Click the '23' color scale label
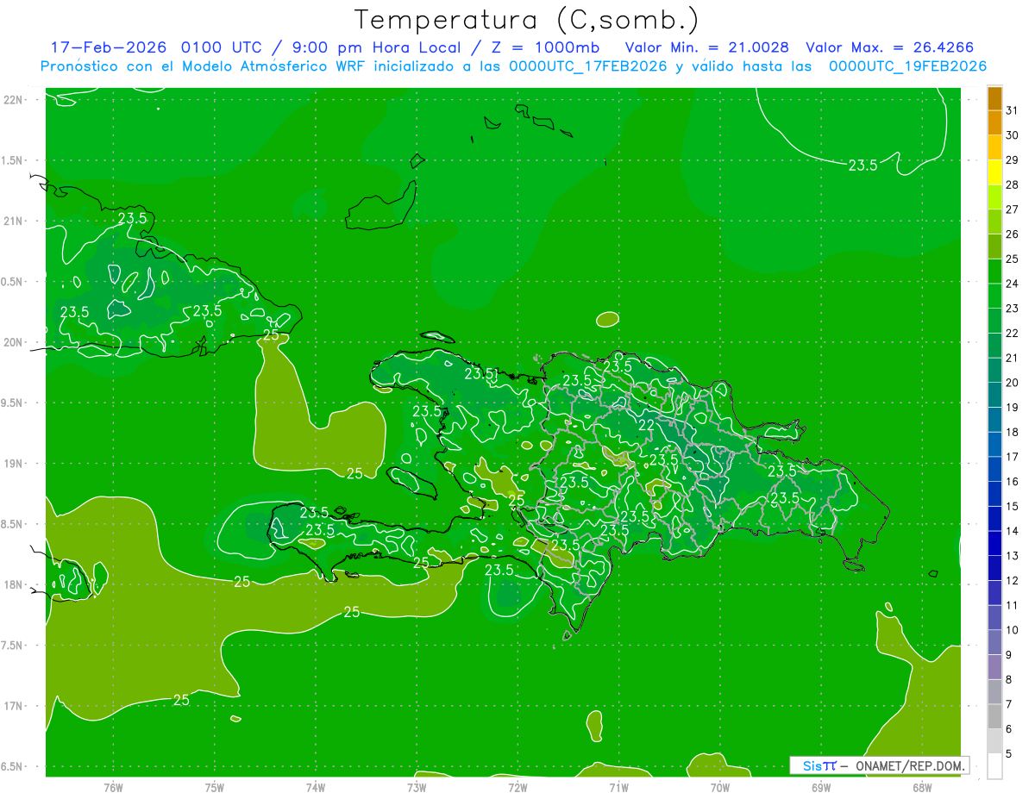 coord(1013,308)
